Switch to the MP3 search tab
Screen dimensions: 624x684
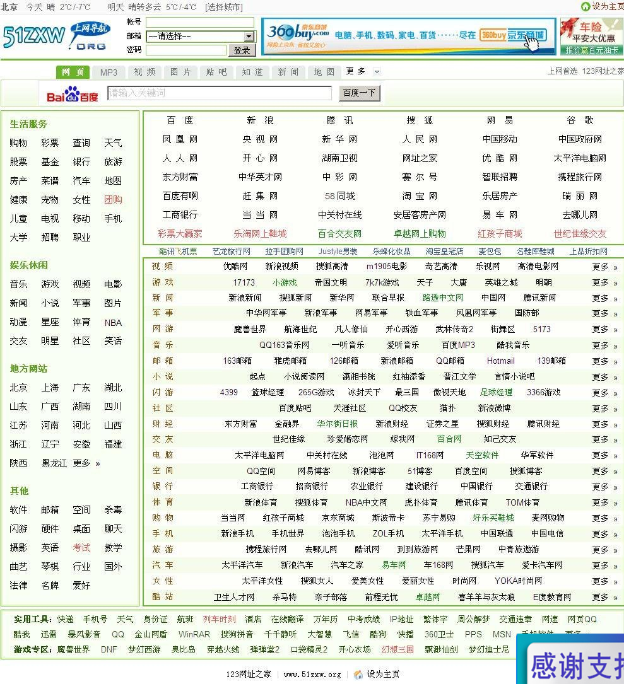pyautogui.click(x=109, y=72)
